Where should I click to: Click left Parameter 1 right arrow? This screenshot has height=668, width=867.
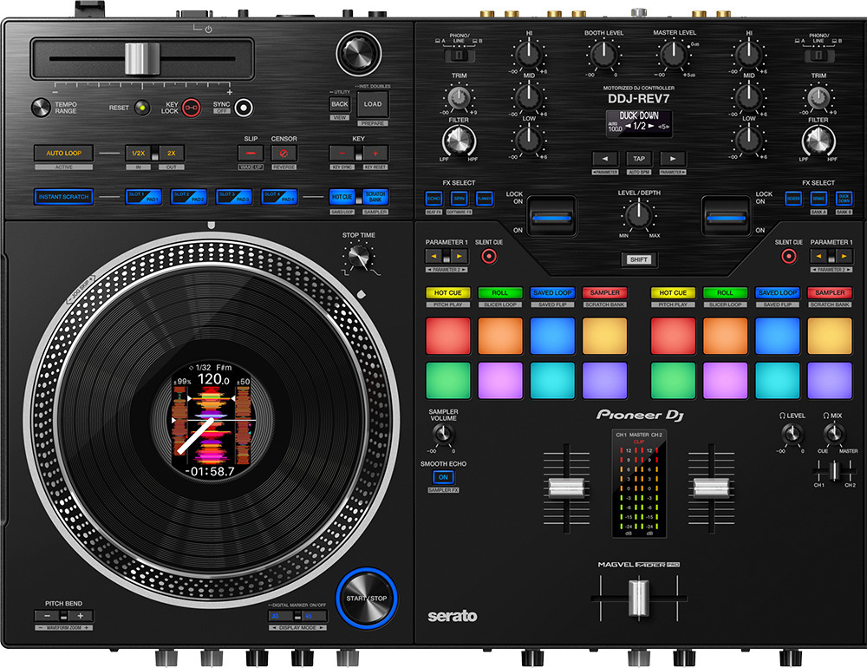click(460, 256)
